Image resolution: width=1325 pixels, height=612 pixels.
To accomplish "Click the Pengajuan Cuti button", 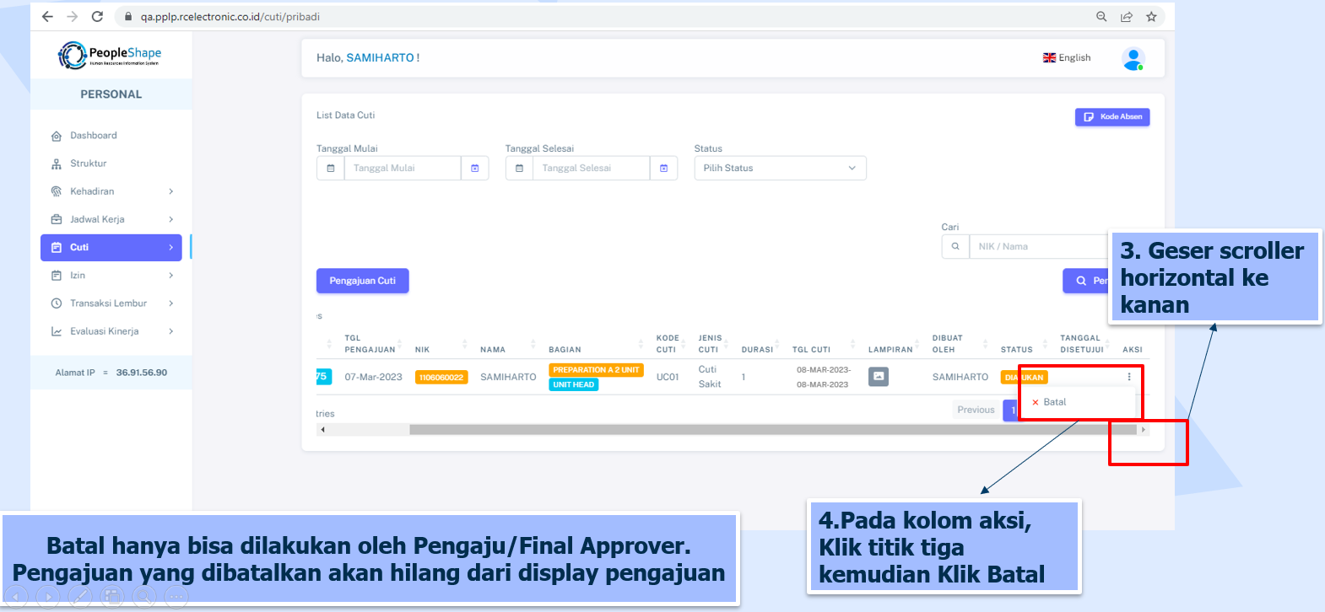I will click(x=362, y=281).
